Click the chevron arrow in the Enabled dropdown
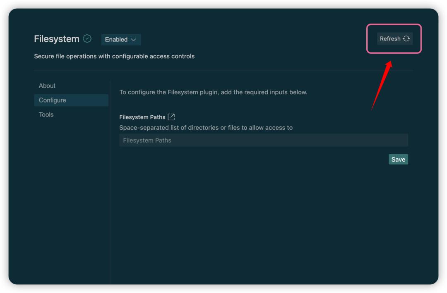447x293 pixels. coord(133,40)
